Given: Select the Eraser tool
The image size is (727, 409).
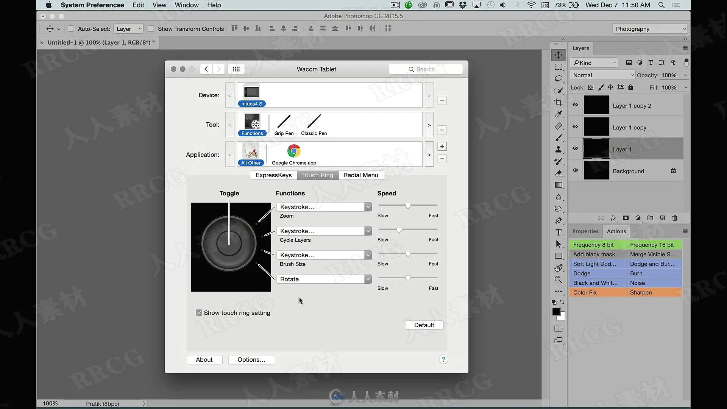Looking at the screenshot, I should 559,173.
